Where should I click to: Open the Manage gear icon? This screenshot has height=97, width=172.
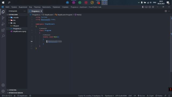(3, 91)
